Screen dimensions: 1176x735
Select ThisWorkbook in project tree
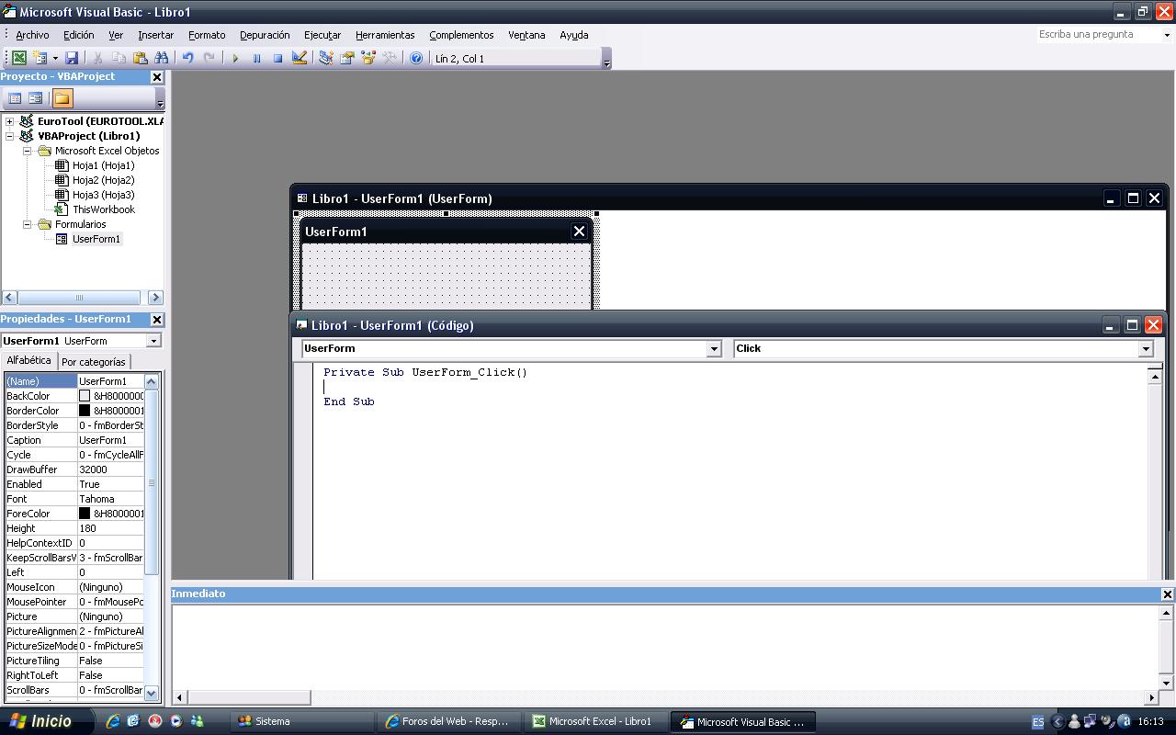[x=104, y=209]
